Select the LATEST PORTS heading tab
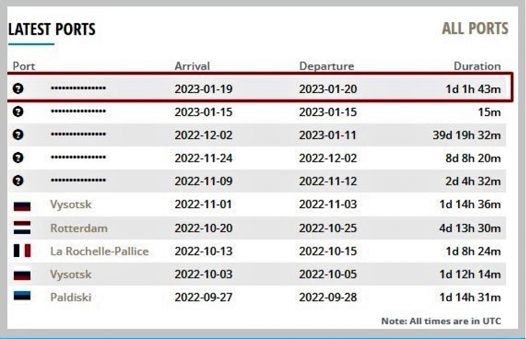This screenshot has height=339, width=526. (x=52, y=29)
